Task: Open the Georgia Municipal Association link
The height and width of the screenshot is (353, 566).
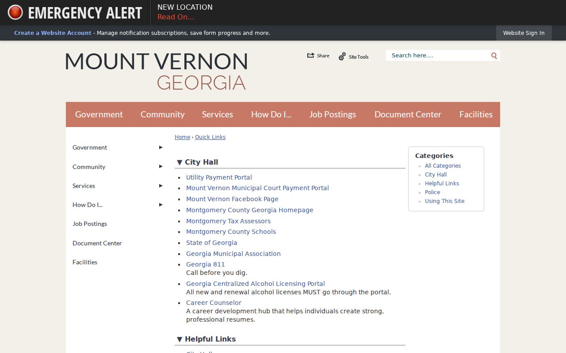Action: [x=233, y=254]
